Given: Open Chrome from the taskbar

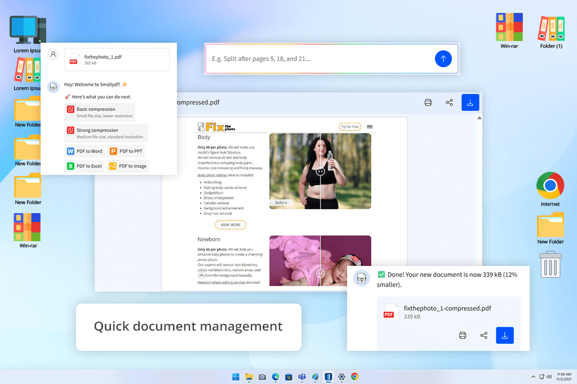Looking at the screenshot, I should [355, 377].
